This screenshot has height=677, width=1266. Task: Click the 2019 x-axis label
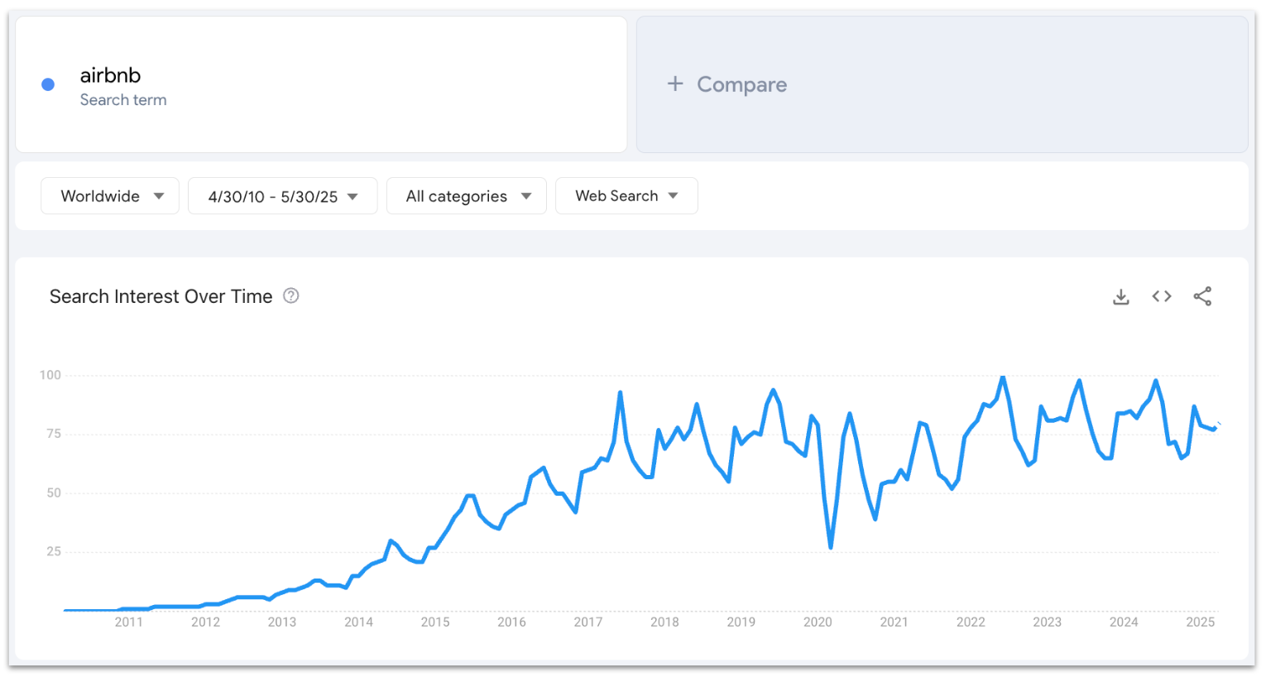coord(741,622)
